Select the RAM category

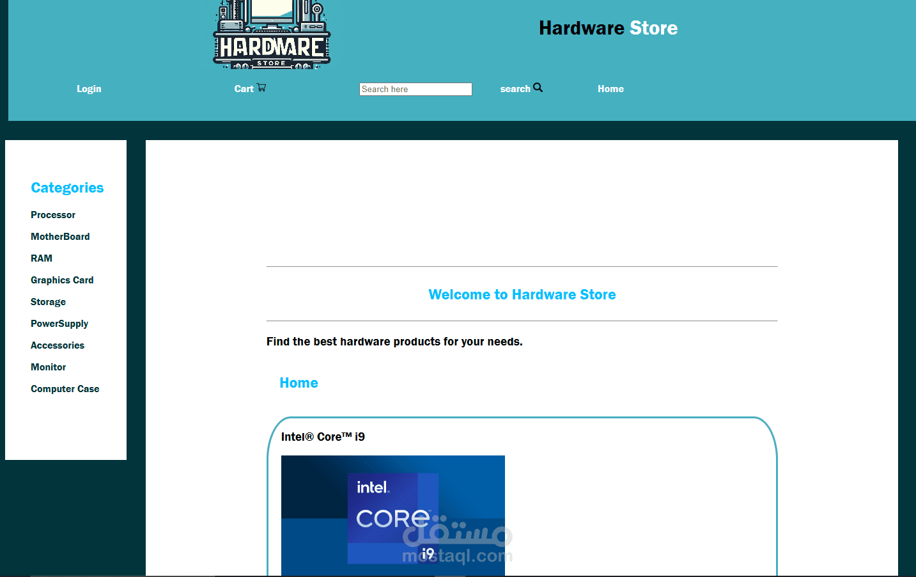coord(42,258)
